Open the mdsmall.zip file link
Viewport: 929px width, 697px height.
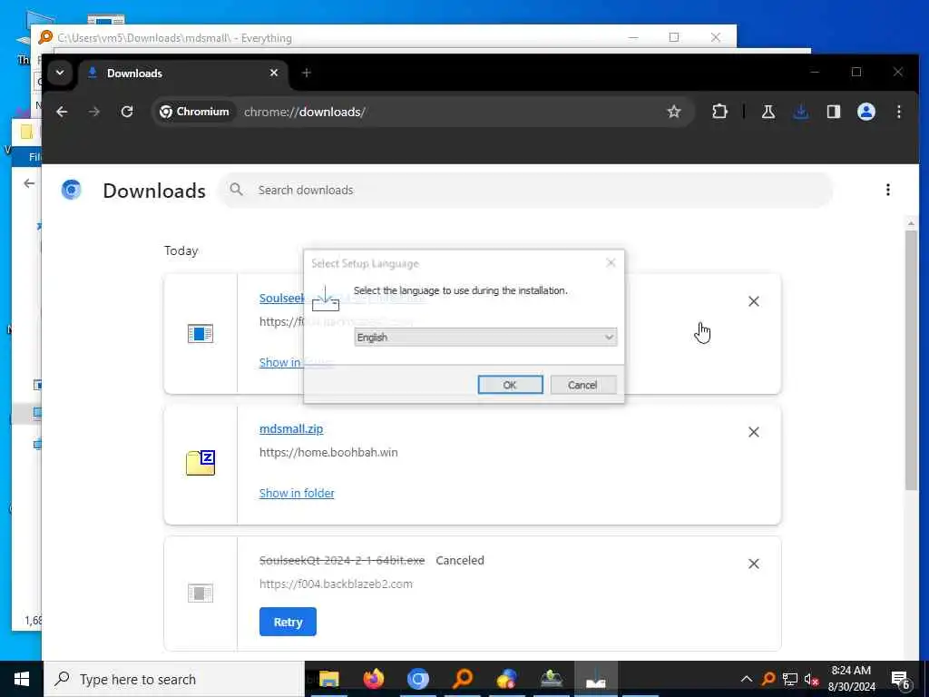coord(291,428)
